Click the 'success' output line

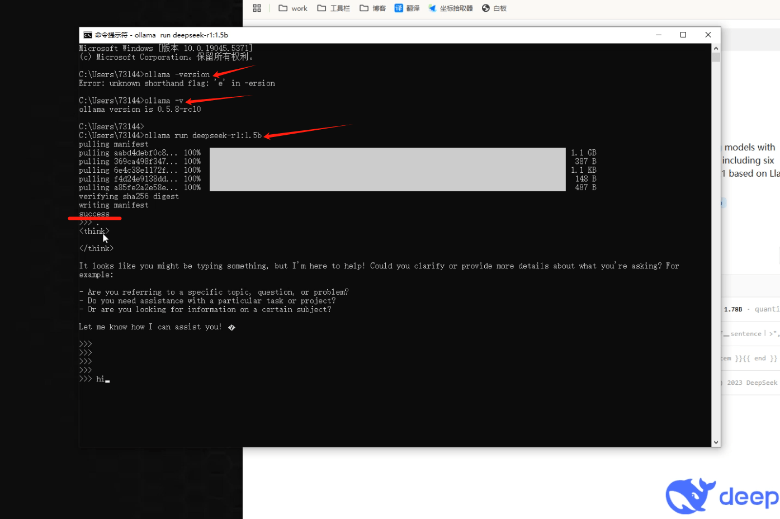point(94,214)
